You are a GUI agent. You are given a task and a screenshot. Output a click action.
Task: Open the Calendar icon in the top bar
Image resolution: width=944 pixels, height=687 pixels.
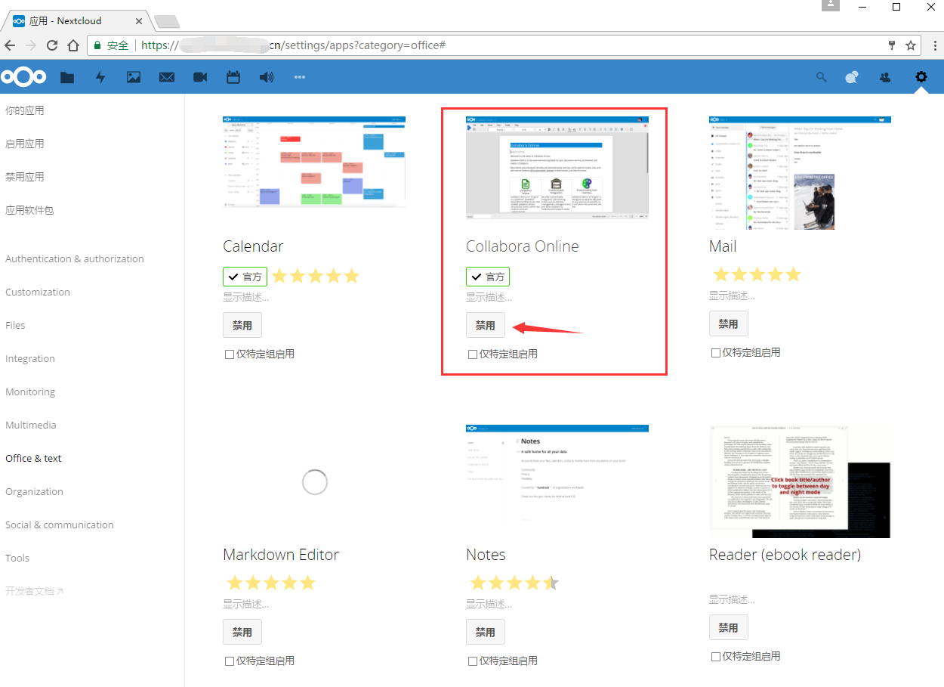(233, 76)
